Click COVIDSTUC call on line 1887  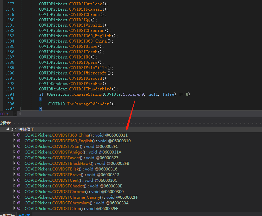click(x=80, y=57)
